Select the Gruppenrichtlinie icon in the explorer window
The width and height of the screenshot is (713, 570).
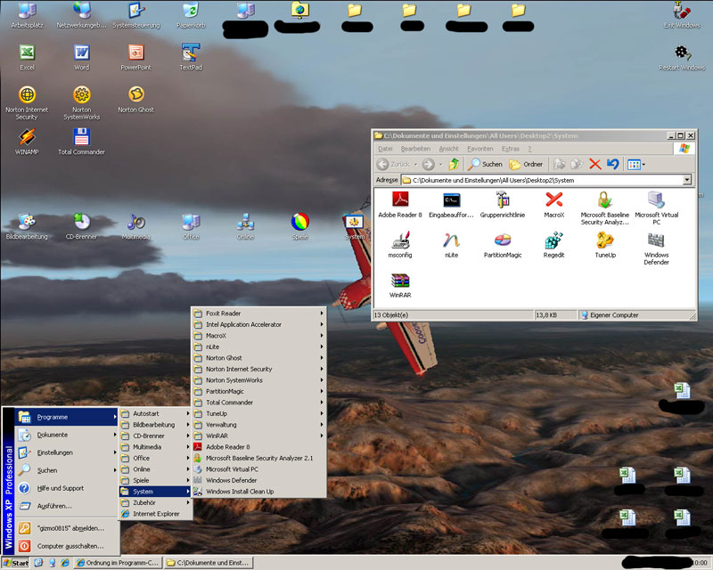pyautogui.click(x=503, y=205)
